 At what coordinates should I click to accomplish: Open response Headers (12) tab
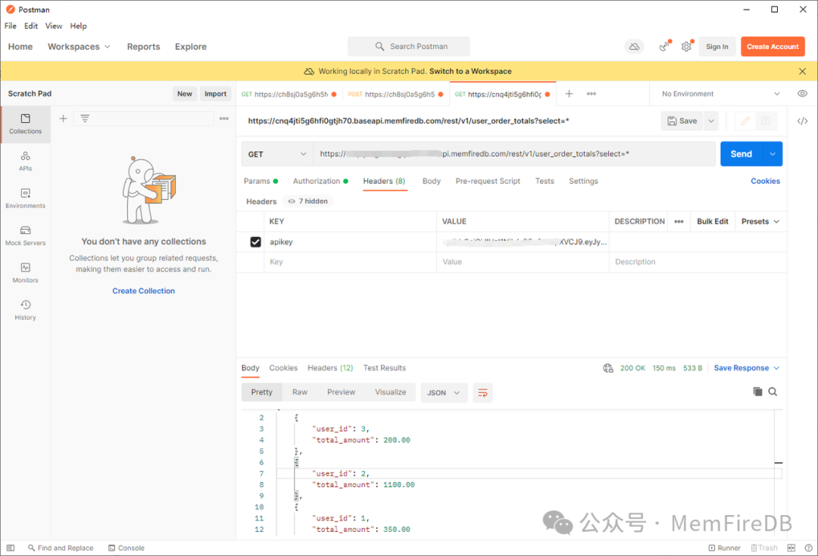(x=330, y=368)
